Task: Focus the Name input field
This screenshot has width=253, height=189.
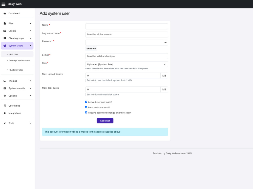Action: coord(126,26)
